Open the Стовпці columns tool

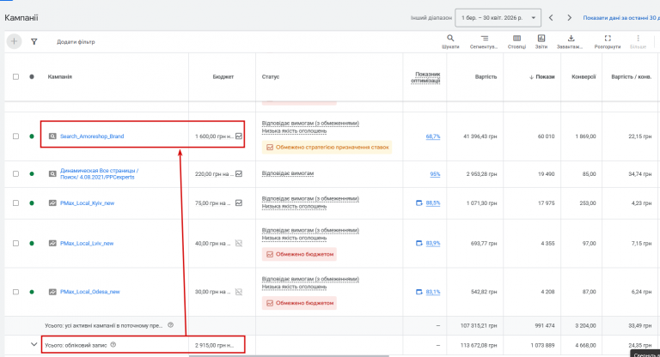(516, 41)
